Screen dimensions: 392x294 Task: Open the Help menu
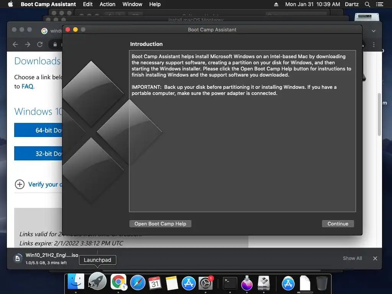tap(155, 4)
